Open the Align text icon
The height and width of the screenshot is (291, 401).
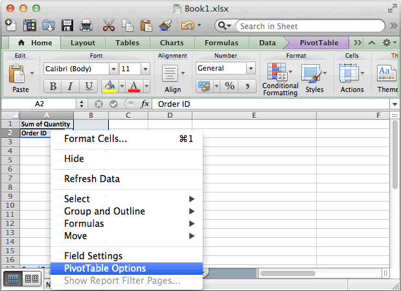(170, 73)
